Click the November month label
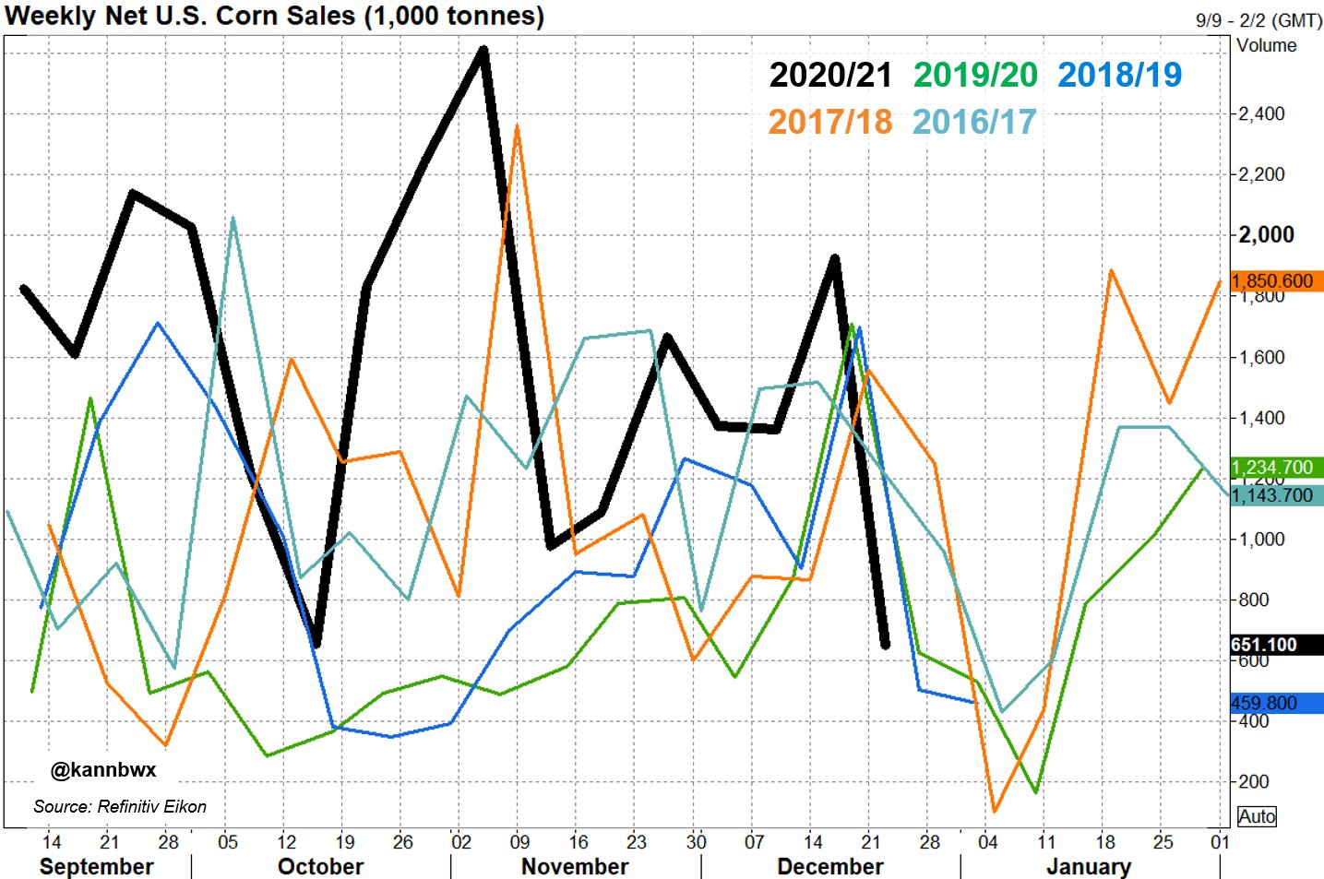This screenshot has height=879, width=1324. [x=575, y=867]
